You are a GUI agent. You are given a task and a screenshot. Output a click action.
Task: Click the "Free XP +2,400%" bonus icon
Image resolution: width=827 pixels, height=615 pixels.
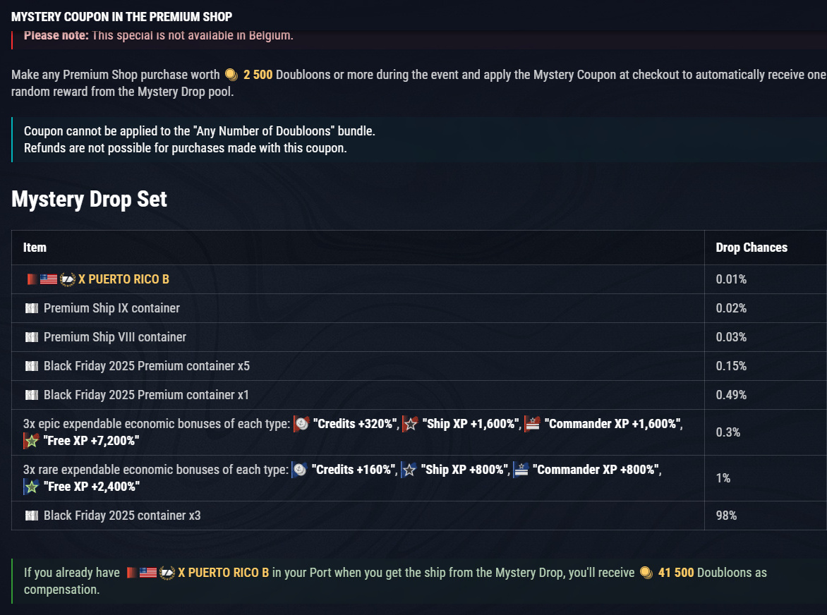pyautogui.click(x=31, y=487)
